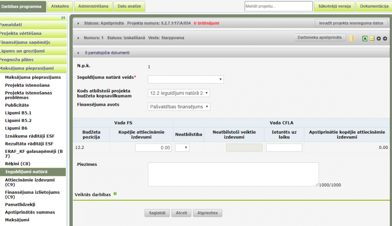Viewport: 392px width, 226px height.
Task: Collapse the left sidebar panel
Action: (63, 17)
